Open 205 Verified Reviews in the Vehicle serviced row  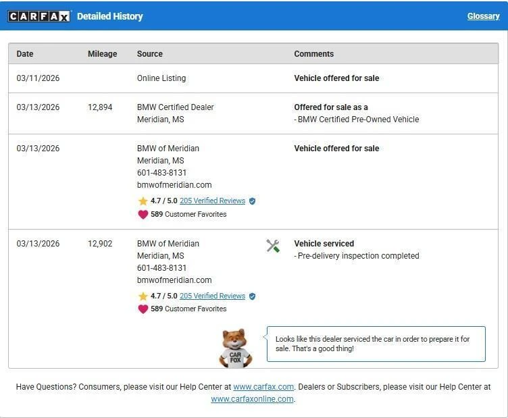coord(212,296)
